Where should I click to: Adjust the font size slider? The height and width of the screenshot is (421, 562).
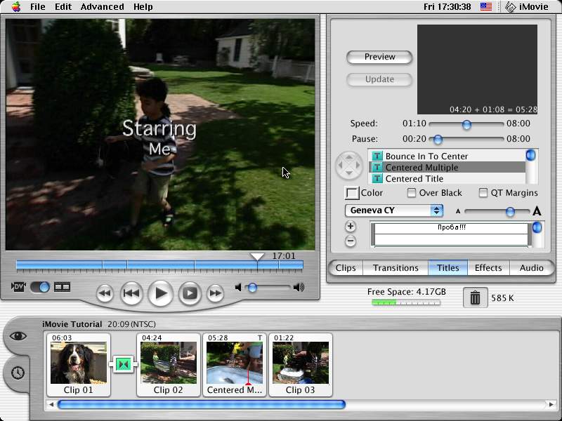click(x=510, y=212)
